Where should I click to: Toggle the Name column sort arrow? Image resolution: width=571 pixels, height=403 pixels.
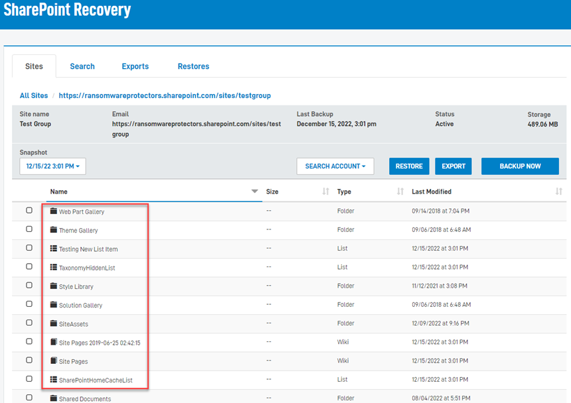[x=254, y=191]
